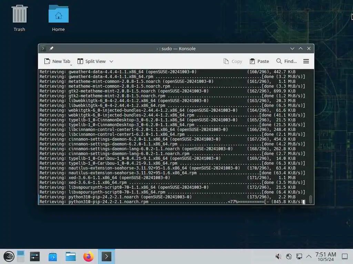
Task: Click the updates globe tray icon
Action: [289, 256]
